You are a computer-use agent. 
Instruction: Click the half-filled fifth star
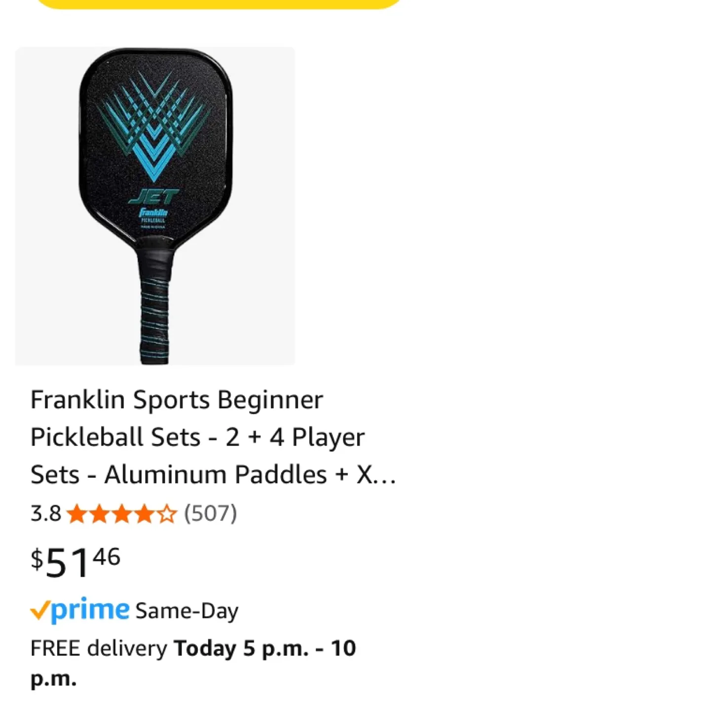coord(166,514)
